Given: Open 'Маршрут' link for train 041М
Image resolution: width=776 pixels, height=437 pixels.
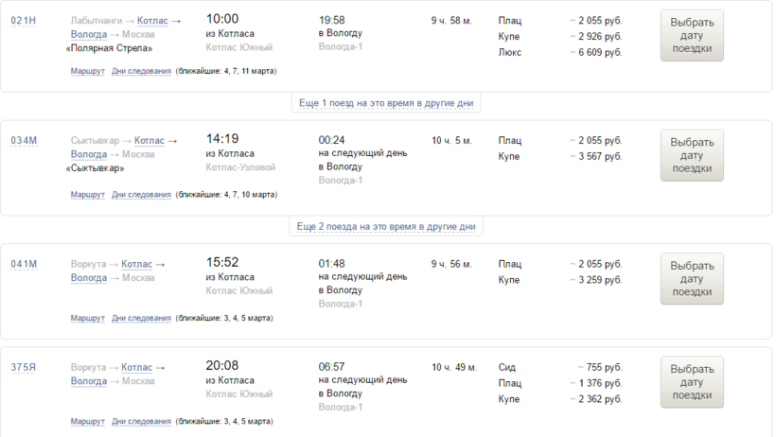Looking at the screenshot, I should tap(87, 318).
